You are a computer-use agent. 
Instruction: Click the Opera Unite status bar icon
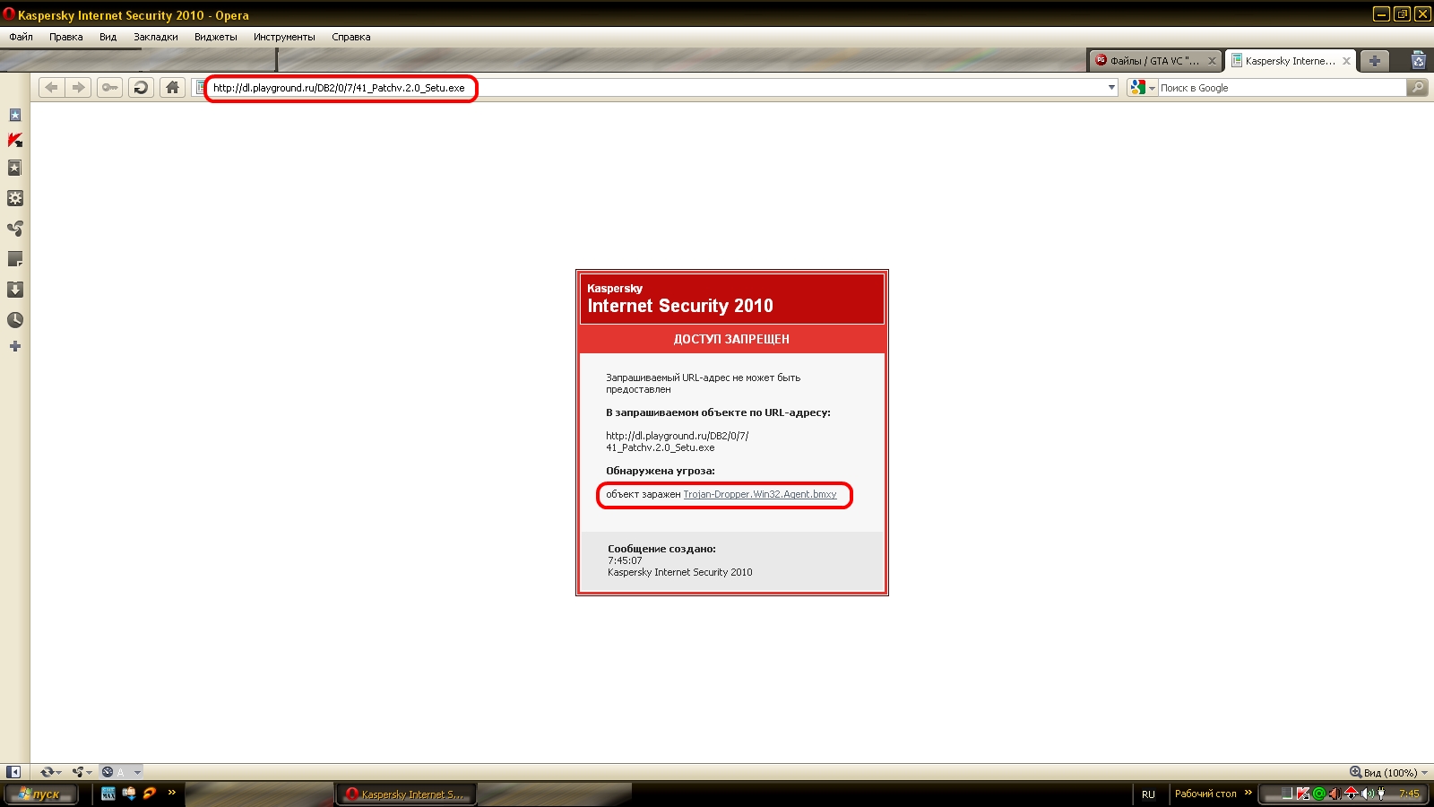pos(79,772)
